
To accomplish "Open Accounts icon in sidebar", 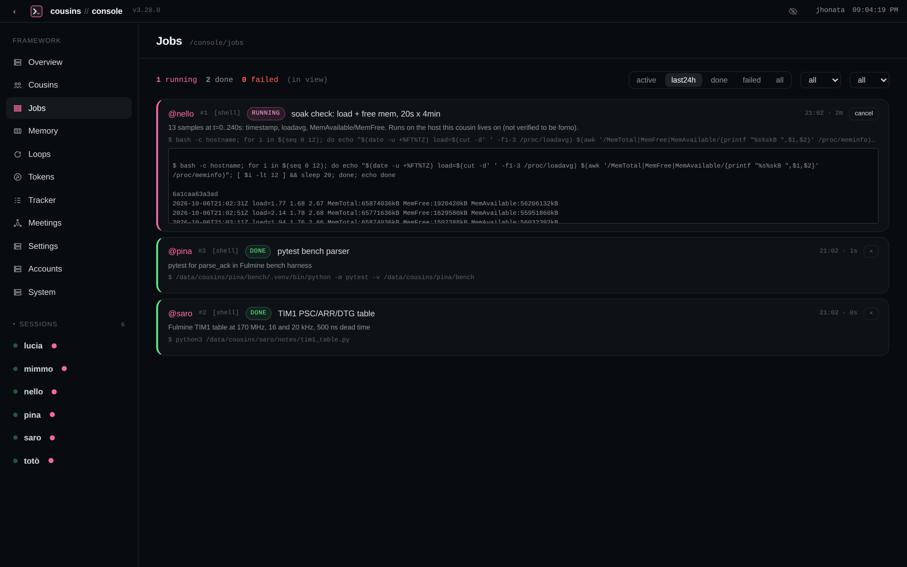I will [x=18, y=269].
